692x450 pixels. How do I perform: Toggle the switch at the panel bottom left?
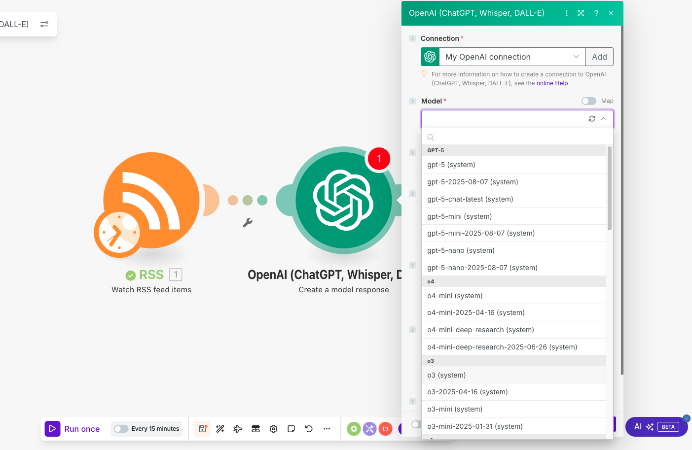point(416,424)
